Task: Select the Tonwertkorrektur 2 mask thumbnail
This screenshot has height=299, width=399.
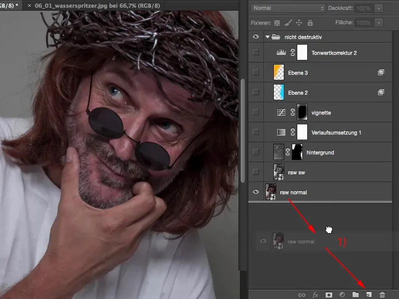Action: point(302,52)
